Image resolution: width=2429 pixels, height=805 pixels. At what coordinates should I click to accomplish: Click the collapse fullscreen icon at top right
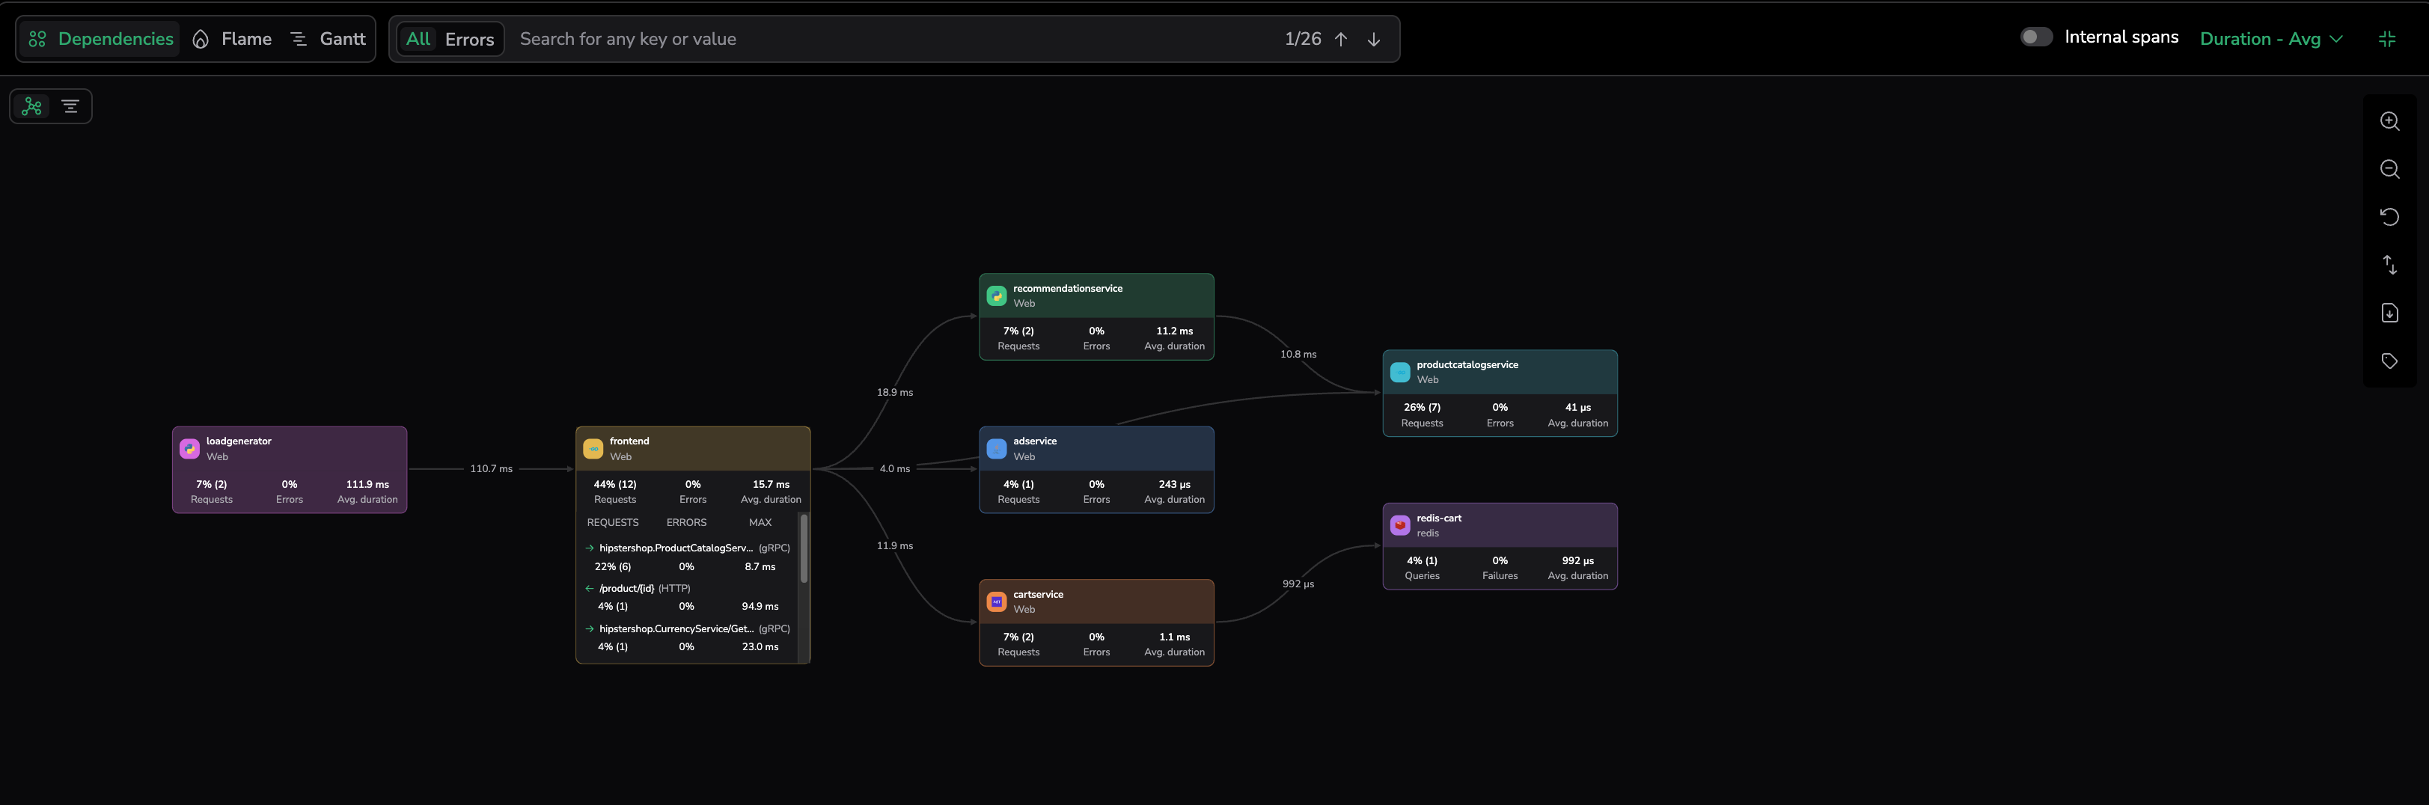(x=2386, y=39)
